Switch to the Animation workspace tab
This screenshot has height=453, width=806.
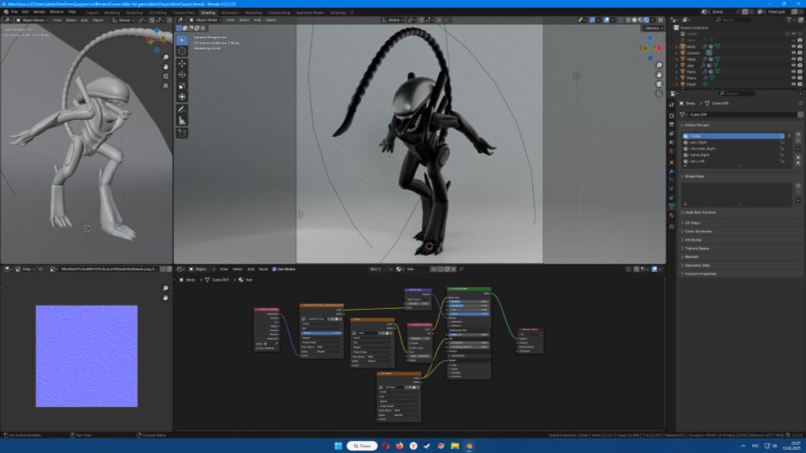[231, 13]
